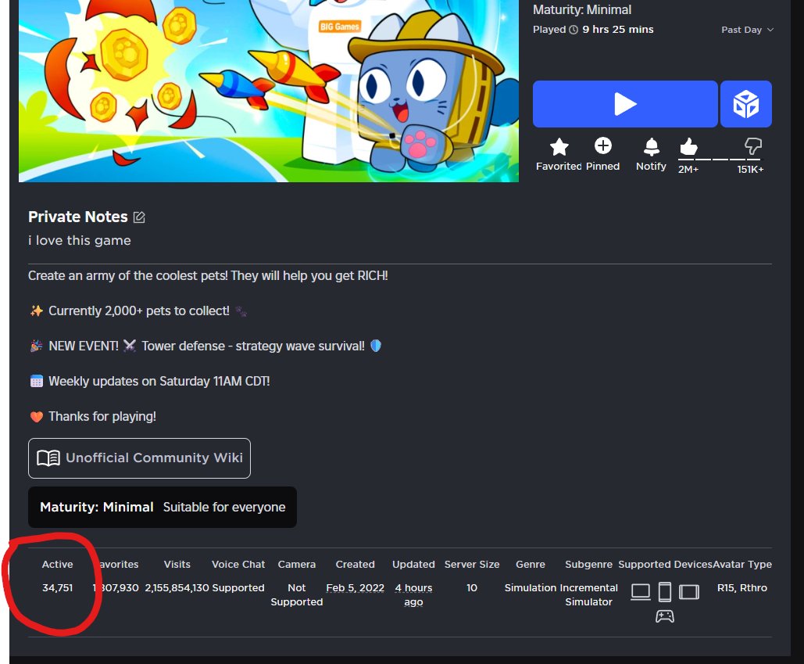Click the thumbs up like icon
The image size is (804, 664).
688,146
